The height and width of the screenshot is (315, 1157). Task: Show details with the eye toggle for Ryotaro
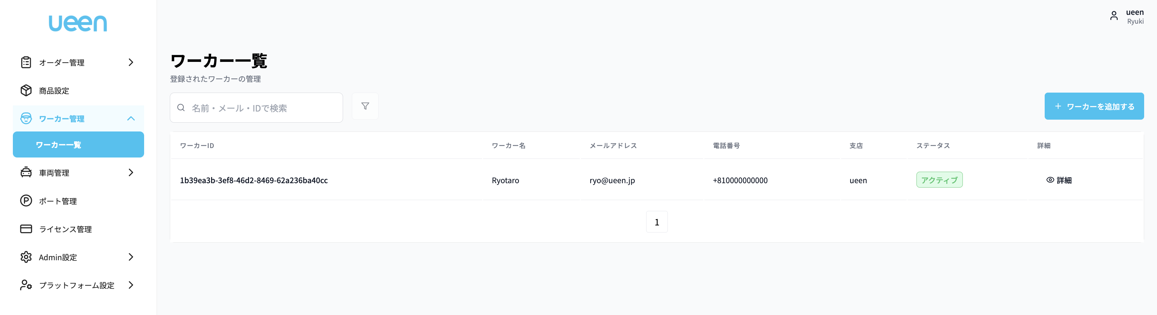[1050, 179]
